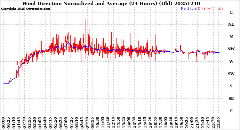Image resolution: width=240 pixels, height=130 pixels.
Task: Click the 19:50 time label
Action: [x=181, y=123]
